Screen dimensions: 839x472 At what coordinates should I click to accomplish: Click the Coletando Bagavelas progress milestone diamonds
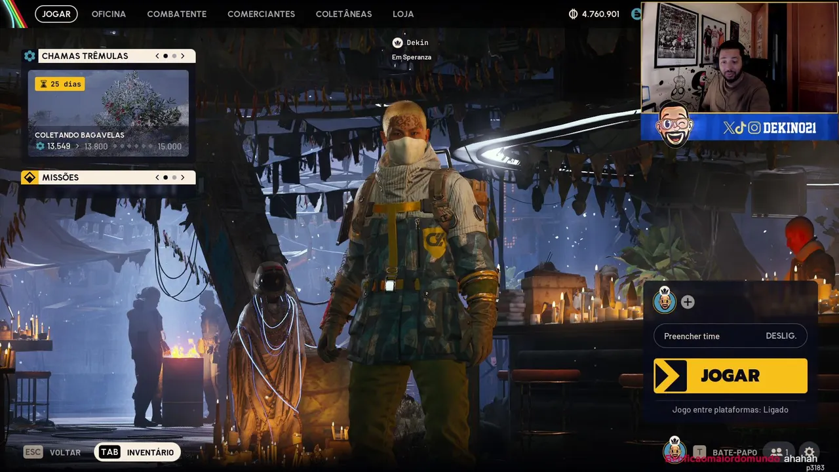133,146
